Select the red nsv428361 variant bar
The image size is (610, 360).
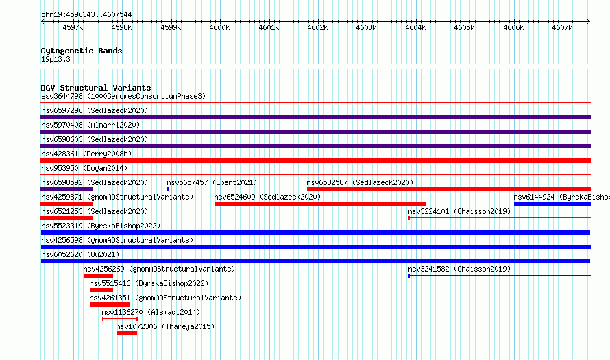point(315,160)
